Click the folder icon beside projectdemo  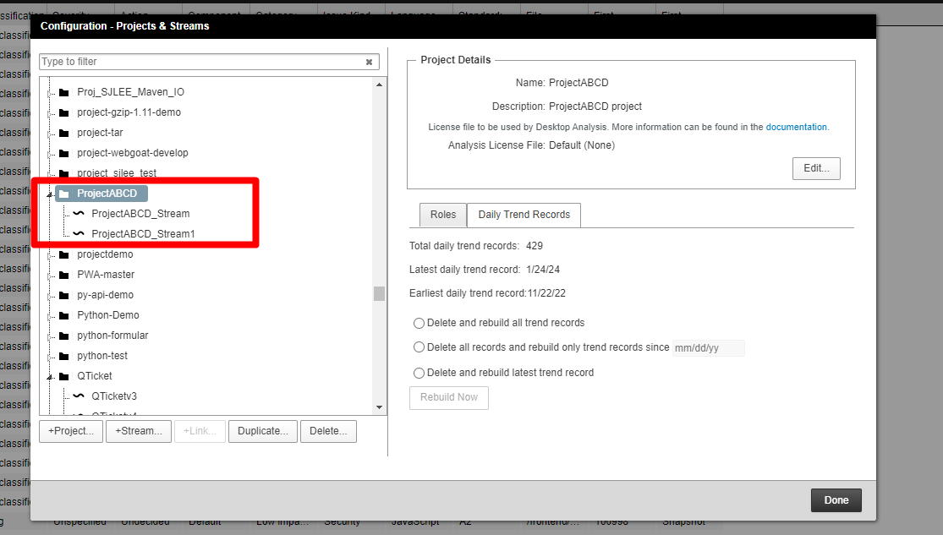coord(63,254)
